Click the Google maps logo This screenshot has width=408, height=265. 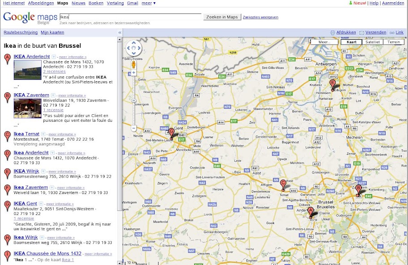point(30,18)
